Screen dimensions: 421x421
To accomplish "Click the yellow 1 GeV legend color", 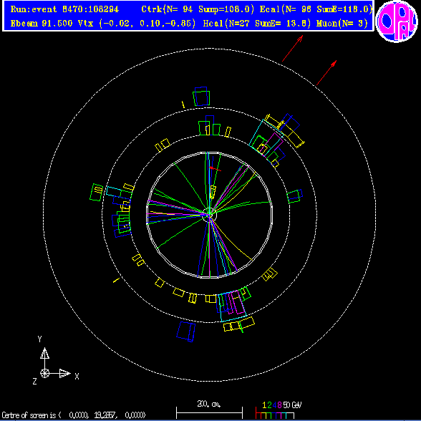I will pos(264,415).
